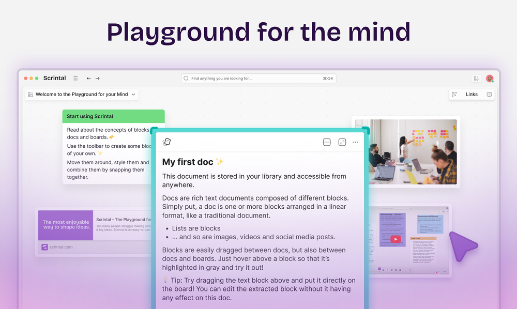517x309 pixels.
Task: Open the Links panel
Action: [472, 95]
